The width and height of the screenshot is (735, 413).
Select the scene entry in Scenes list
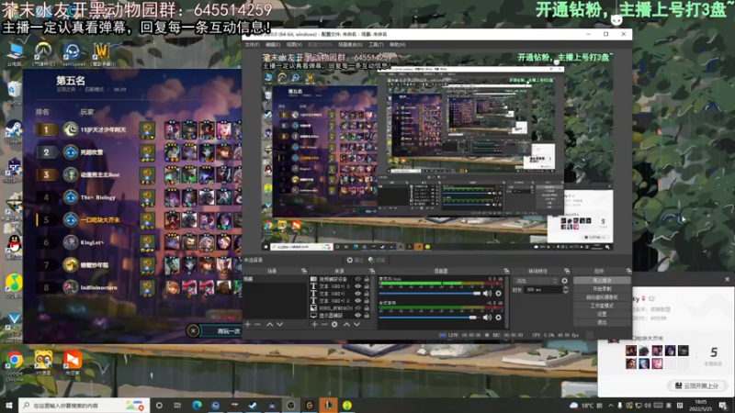coord(275,279)
